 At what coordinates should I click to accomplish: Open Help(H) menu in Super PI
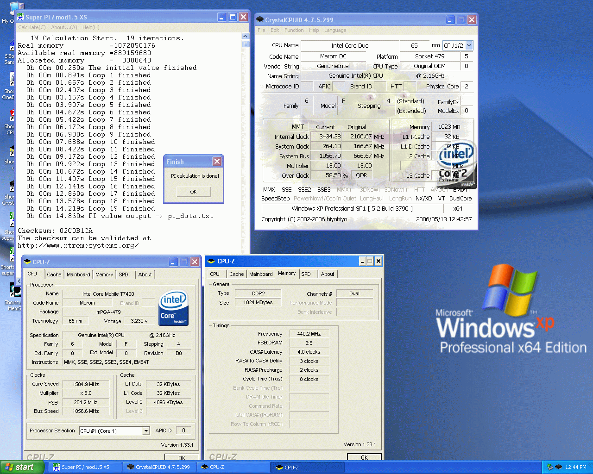click(x=91, y=27)
